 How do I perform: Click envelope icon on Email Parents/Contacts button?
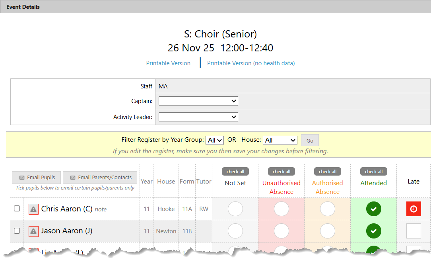(73, 178)
